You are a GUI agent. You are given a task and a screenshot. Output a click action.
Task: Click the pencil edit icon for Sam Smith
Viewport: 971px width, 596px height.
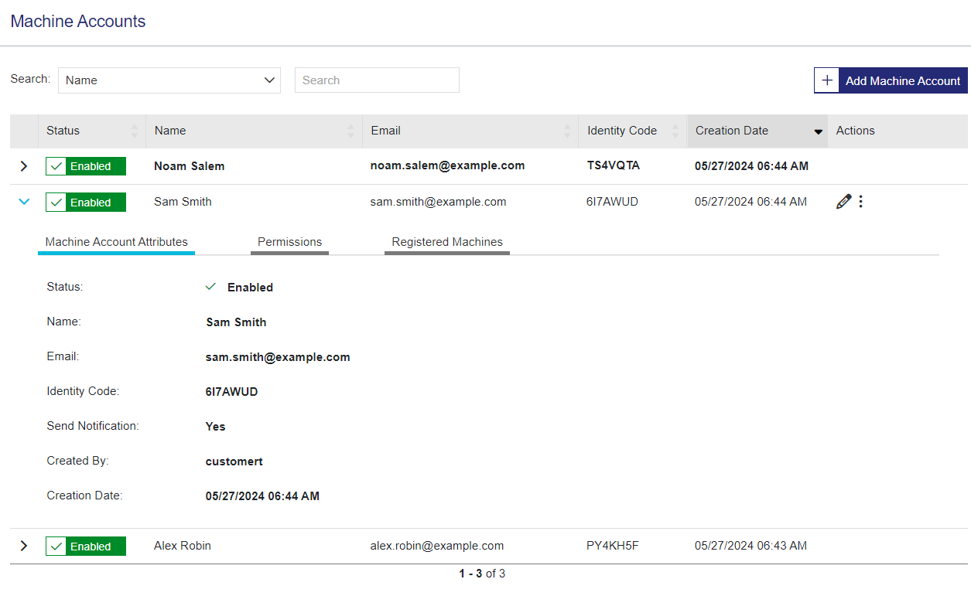[x=843, y=202]
